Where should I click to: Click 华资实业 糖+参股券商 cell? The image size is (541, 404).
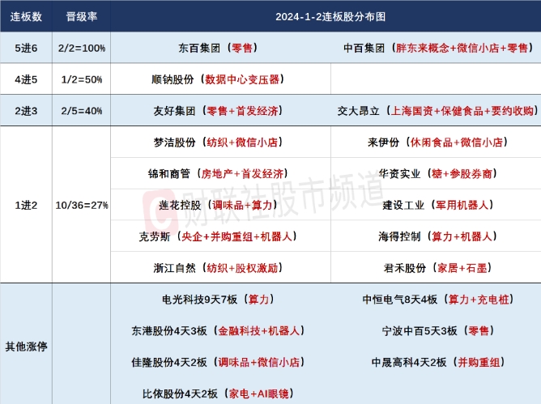tap(437, 173)
